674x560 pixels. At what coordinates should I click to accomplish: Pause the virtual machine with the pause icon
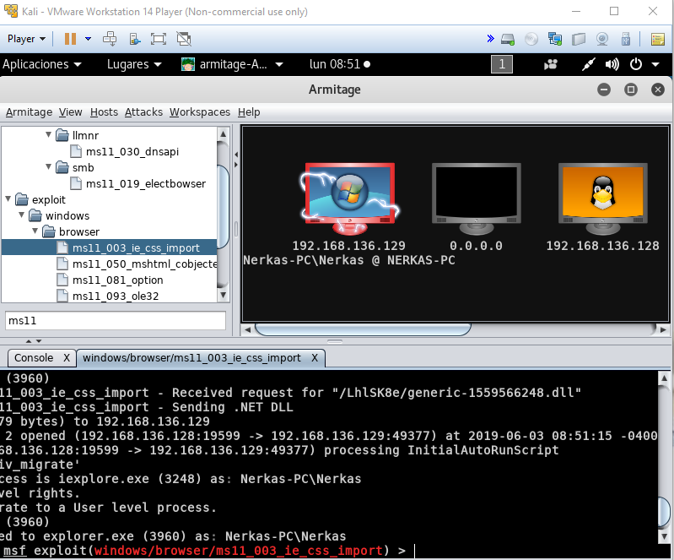click(x=70, y=39)
